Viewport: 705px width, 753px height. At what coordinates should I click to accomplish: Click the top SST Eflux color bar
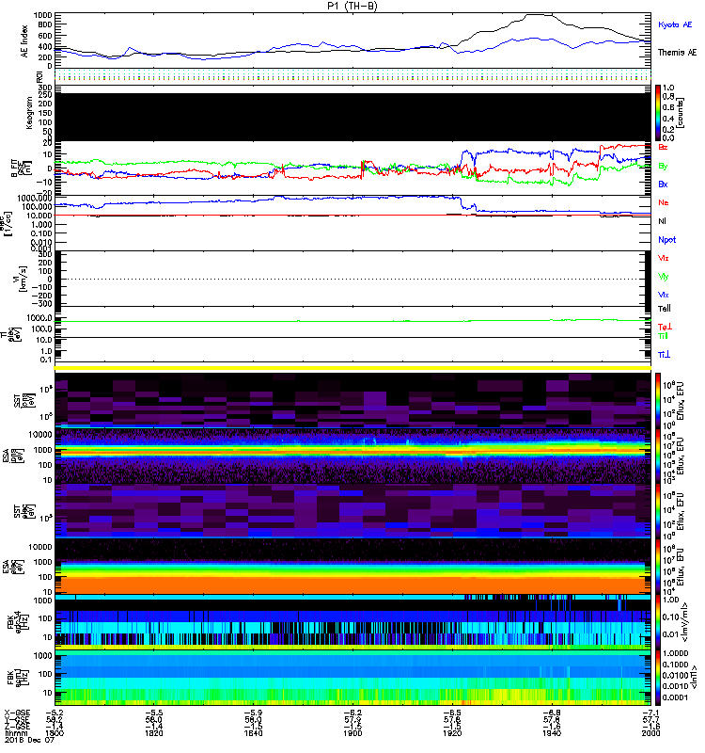pos(659,400)
